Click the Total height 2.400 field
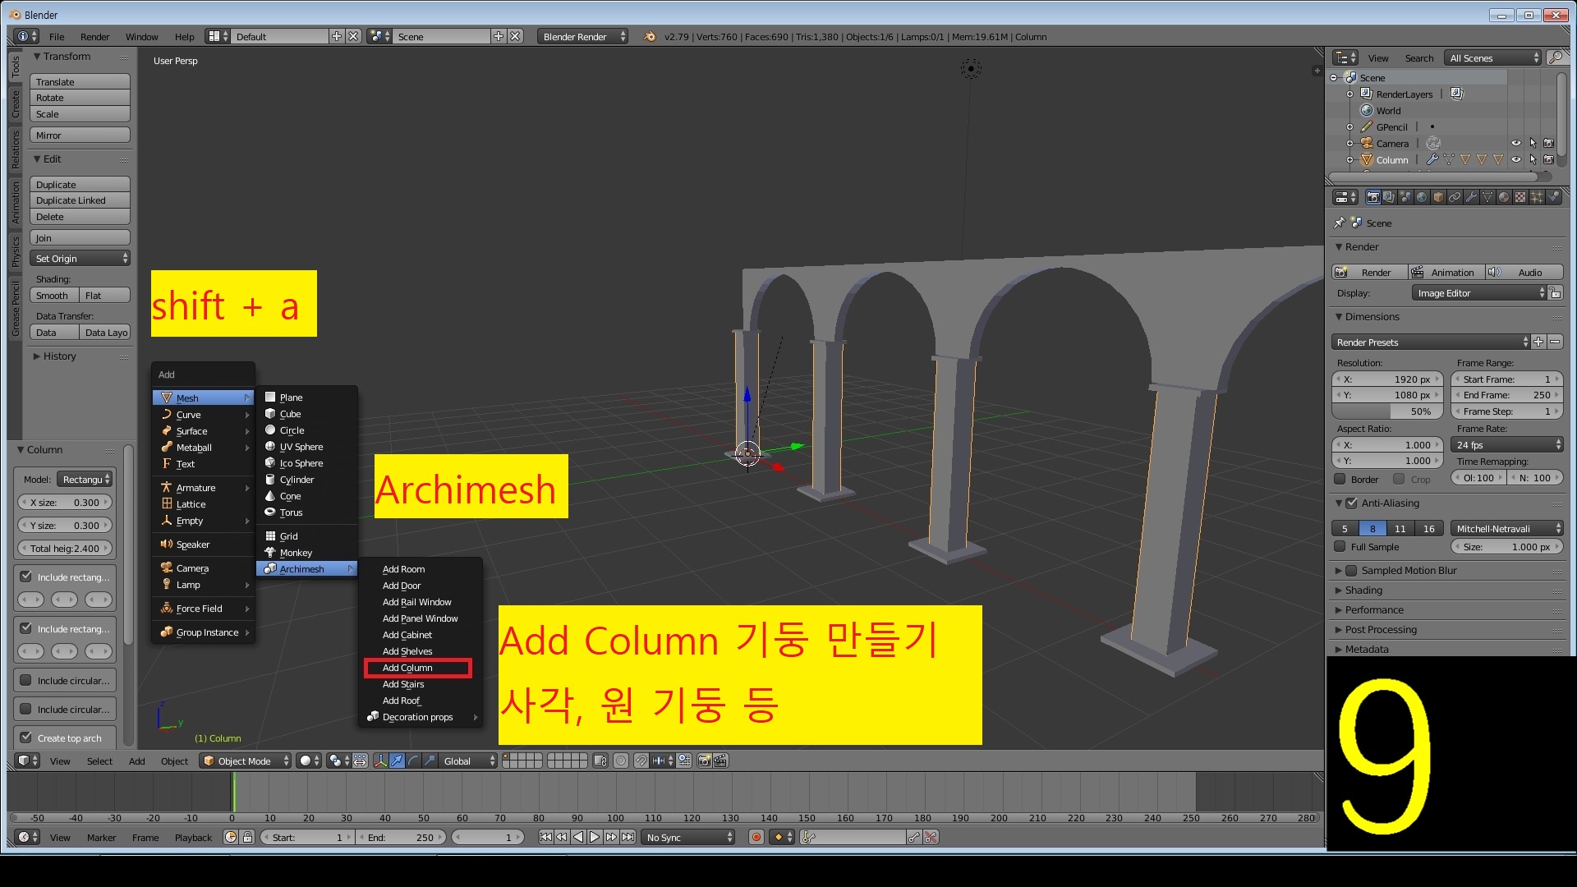The image size is (1577, 887). pos(66,549)
